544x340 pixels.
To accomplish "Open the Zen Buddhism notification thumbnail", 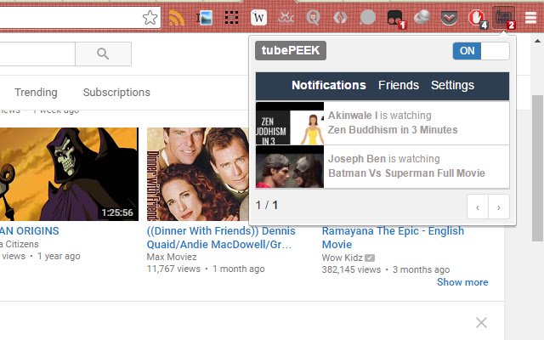I will click(x=290, y=123).
